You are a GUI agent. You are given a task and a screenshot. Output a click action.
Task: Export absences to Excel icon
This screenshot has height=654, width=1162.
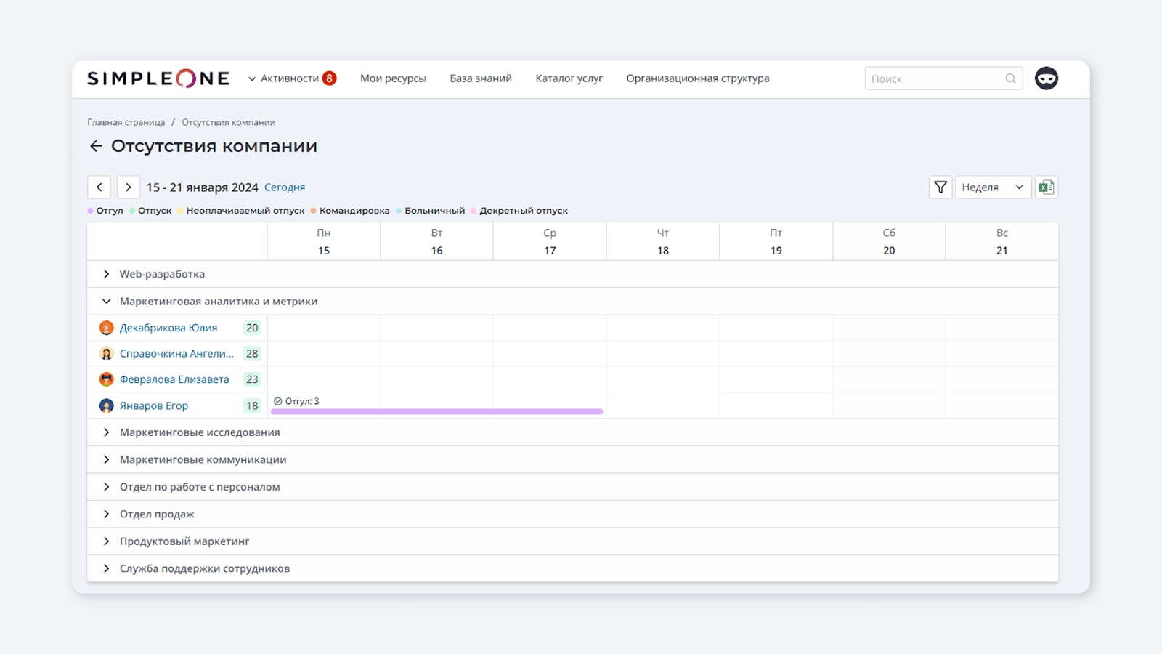[1046, 187]
